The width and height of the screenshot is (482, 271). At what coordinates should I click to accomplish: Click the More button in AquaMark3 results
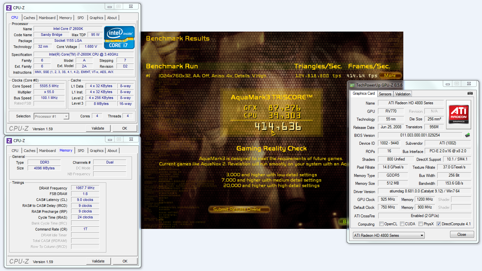[390, 76]
